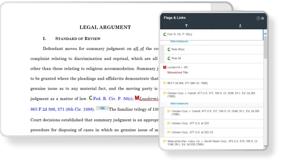Open the Matsushita Elec. Indus. Co. citation entry
This screenshot has width=285, height=160.
pos(212,143)
